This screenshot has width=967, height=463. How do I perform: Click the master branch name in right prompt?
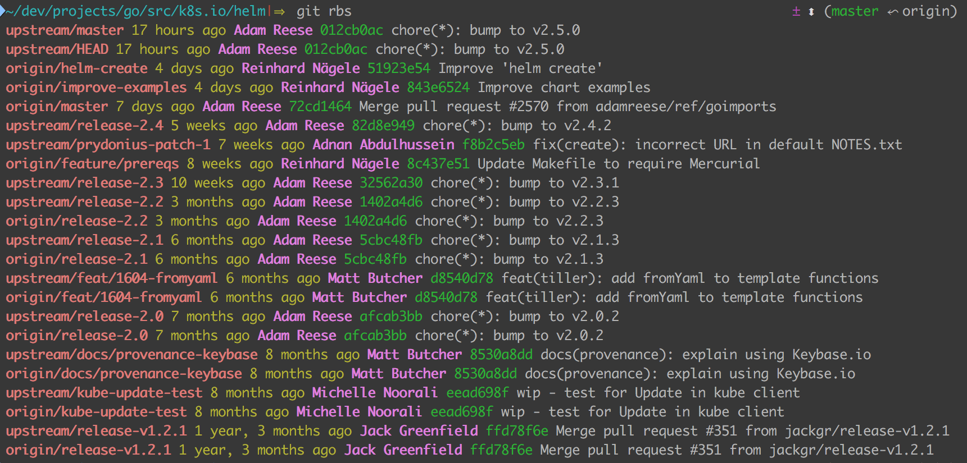855,11
